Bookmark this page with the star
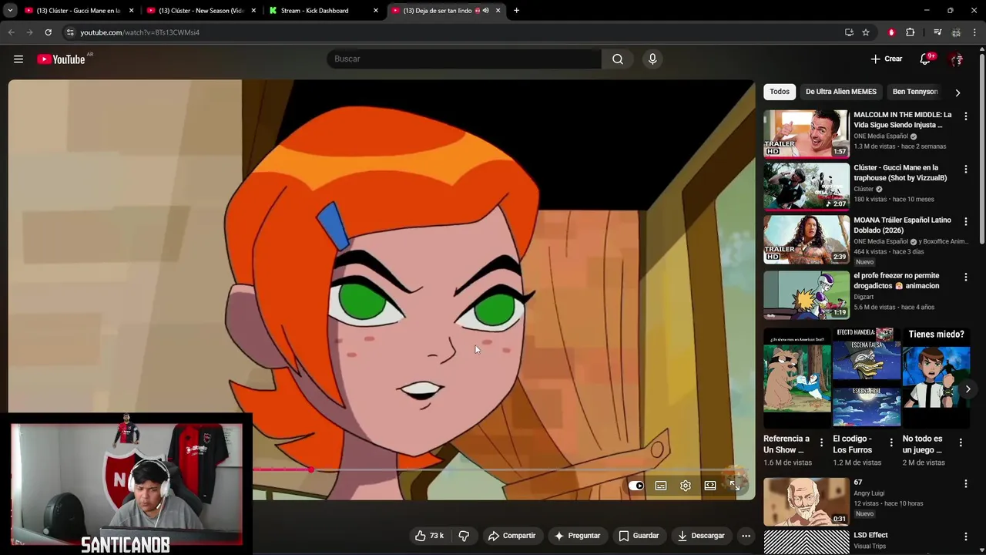The image size is (986, 555). [866, 32]
